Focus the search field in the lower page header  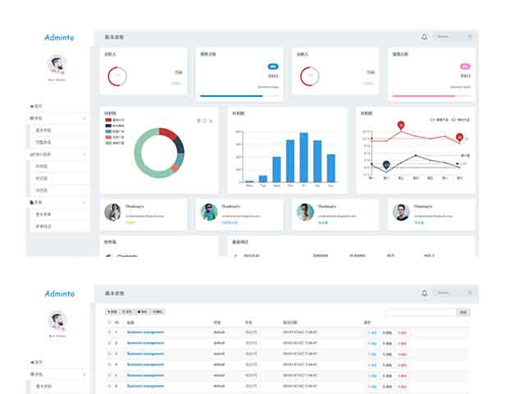coord(454,293)
